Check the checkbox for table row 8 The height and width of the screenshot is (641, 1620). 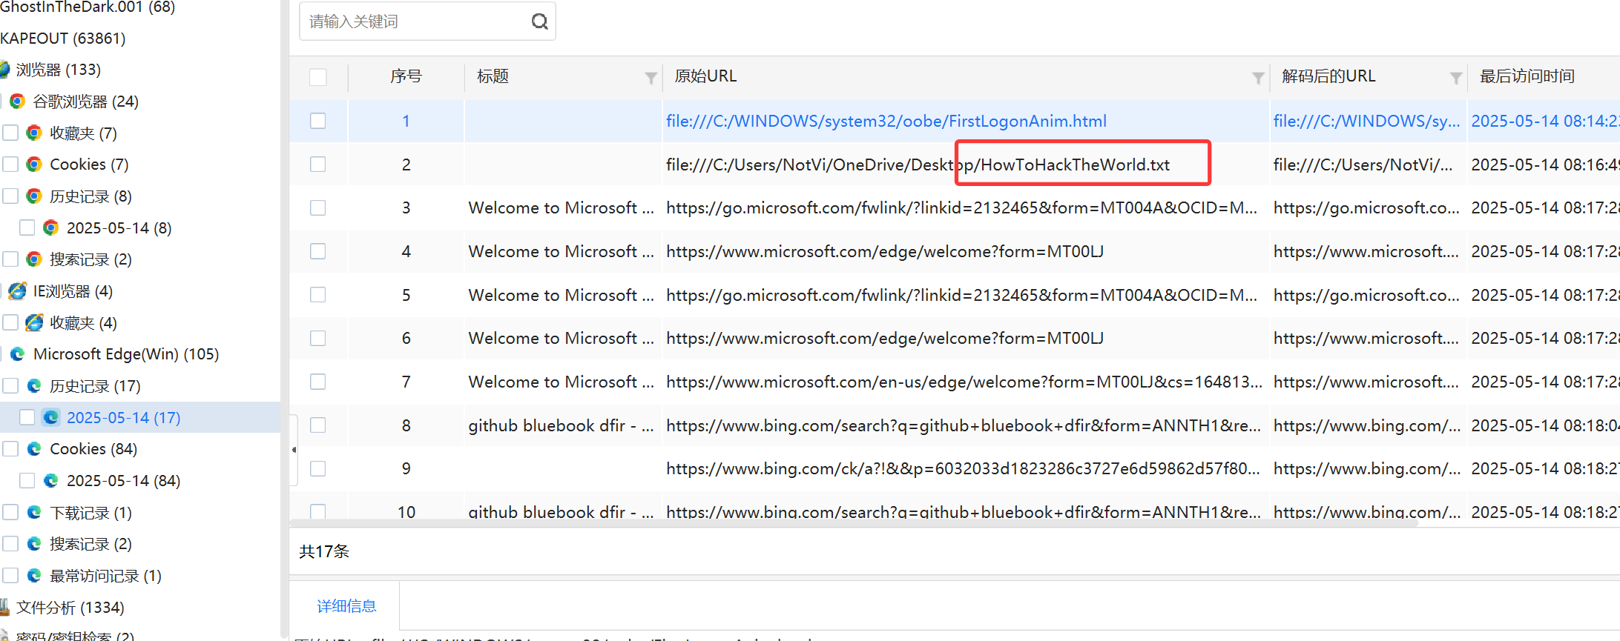(x=317, y=425)
